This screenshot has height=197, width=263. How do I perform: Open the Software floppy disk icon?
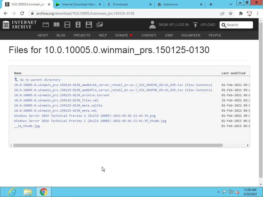click(89, 25)
